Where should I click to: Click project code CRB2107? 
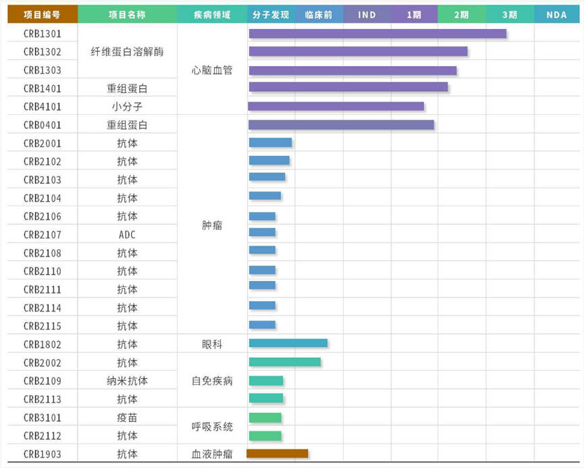click(43, 235)
